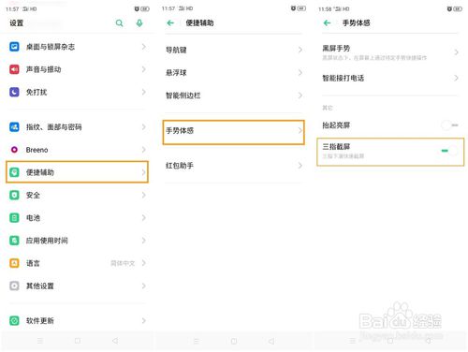Open the 桌面与锁屏杂志 chevron
This screenshot has height=352, width=468.
pos(144,47)
